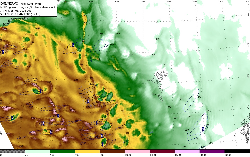250x157 pixels.
Task: Choose the lilac 1500–2000 legend swatch
Action: (187, 151)
